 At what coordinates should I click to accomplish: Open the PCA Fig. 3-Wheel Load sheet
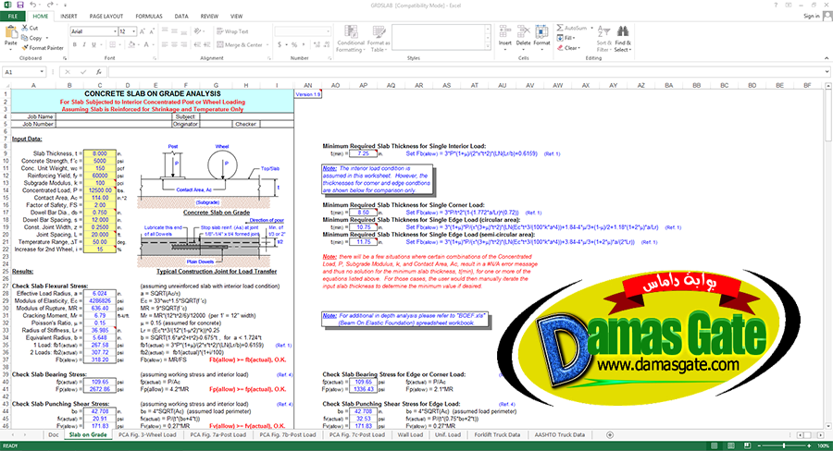147,434
